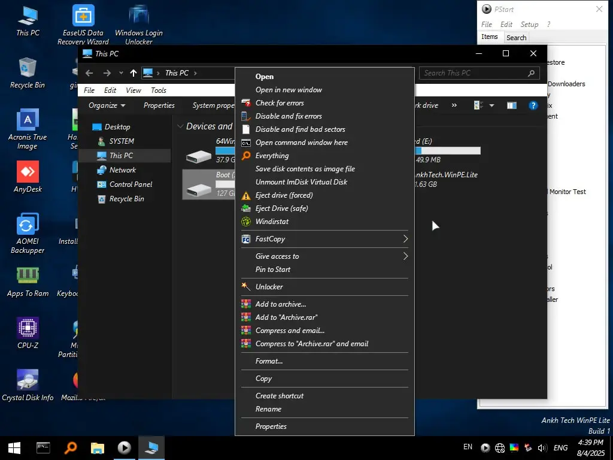
Task: Click the Everything search taskbar icon
Action: point(71,447)
